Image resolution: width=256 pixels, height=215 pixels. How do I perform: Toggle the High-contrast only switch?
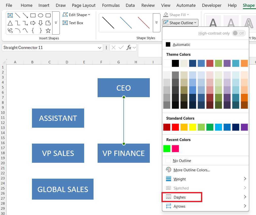[x=239, y=33]
